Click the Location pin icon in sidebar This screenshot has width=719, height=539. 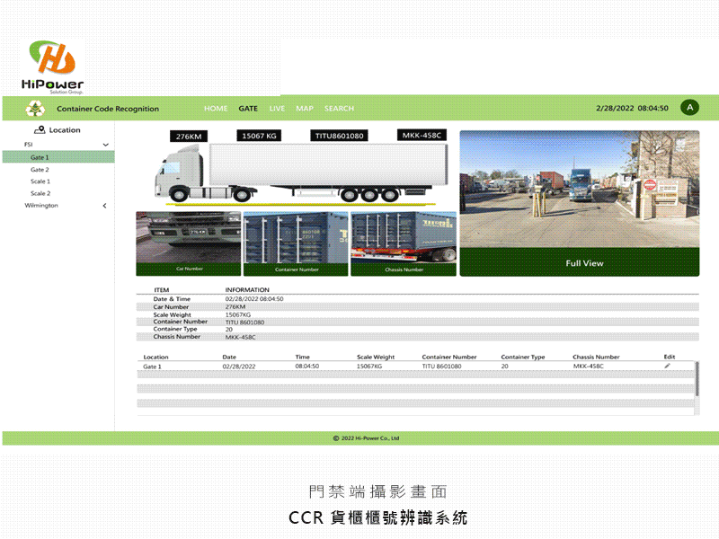tap(40, 130)
